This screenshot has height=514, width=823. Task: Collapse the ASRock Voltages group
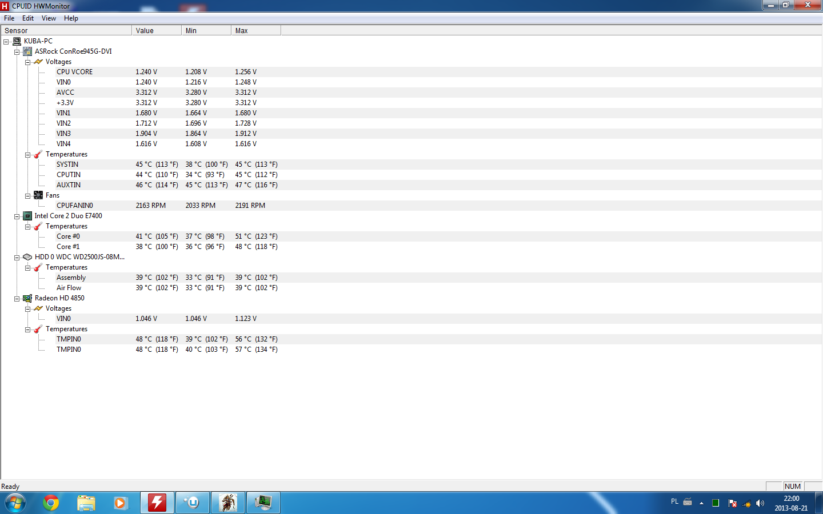pos(28,62)
